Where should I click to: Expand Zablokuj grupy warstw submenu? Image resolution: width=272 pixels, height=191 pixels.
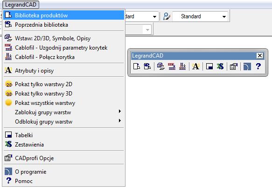click(x=63, y=112)
